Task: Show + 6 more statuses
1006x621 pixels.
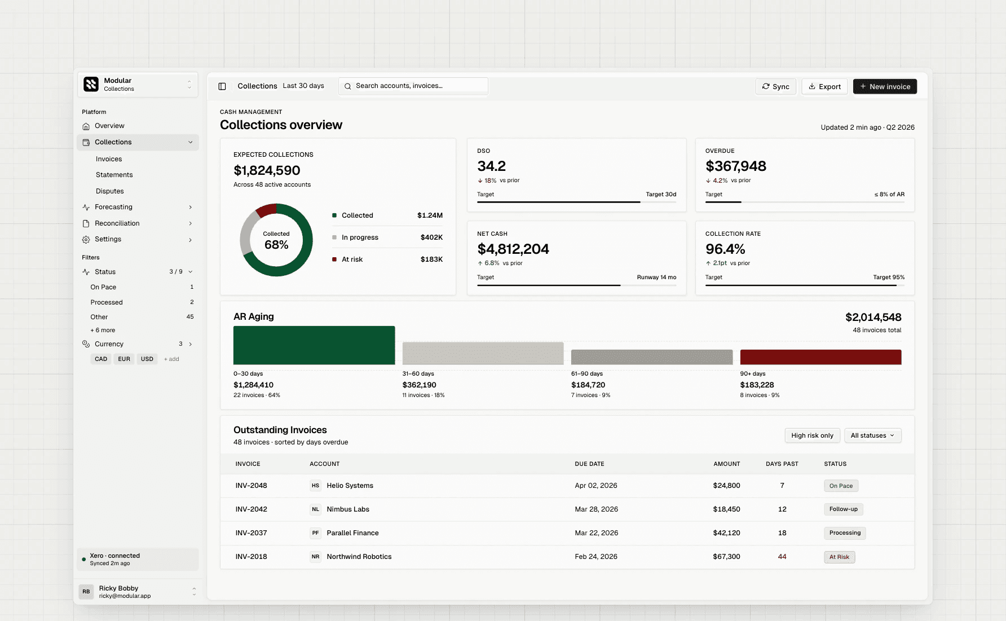Action: click(103, 331)
